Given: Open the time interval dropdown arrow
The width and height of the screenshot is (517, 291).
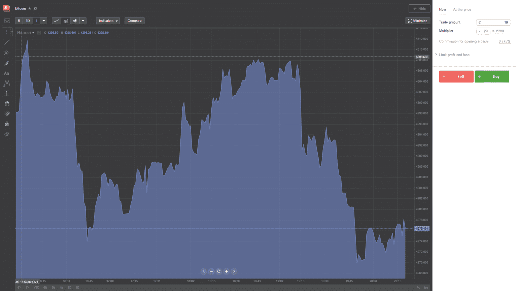Looking at the screenshot, I should pos(44,21).
